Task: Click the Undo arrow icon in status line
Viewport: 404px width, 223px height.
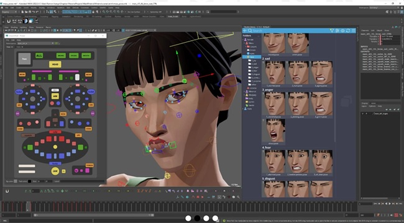Action: point(33,12)
